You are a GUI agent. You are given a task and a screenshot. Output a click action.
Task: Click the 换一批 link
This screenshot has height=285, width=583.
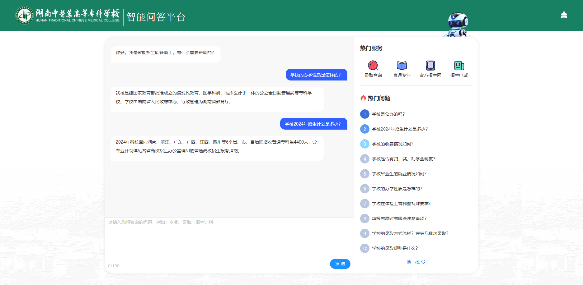[x=413, y=262]
